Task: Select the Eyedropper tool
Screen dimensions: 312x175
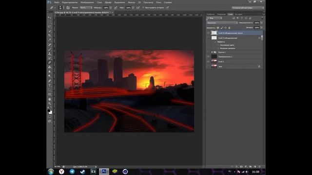Action: (x=50, y=40)
